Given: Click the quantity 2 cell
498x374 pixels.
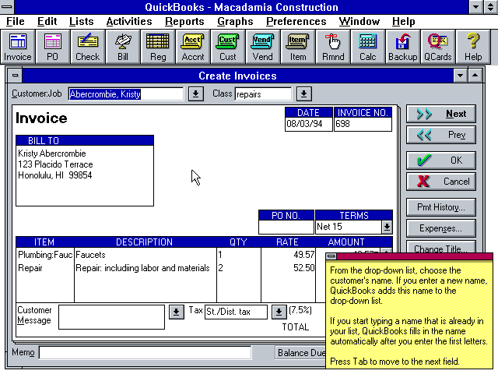Looking at the screenshot, I should (x=239, y=268).
